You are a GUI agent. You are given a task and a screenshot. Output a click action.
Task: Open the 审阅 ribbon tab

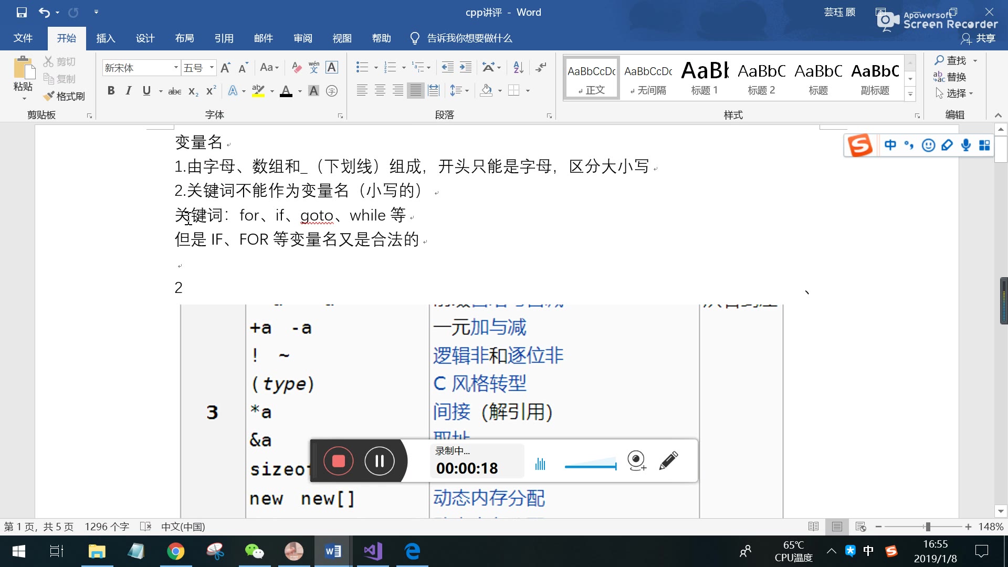[x=303, y=38]
